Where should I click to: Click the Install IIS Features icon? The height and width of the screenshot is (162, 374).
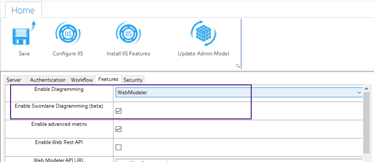point(128,34)
